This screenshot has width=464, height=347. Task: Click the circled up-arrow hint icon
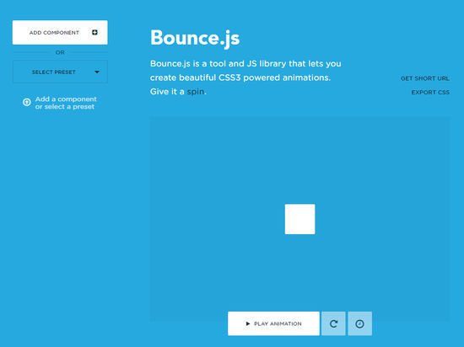tap(27, 102)
